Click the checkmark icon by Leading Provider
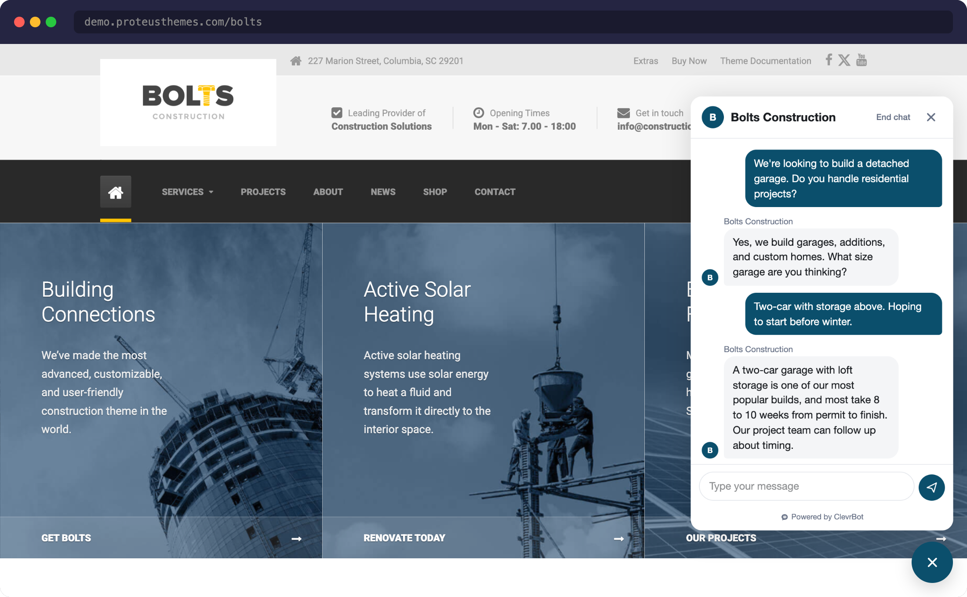The width and height of the screenshot is (967, 597). pos(337,113)
